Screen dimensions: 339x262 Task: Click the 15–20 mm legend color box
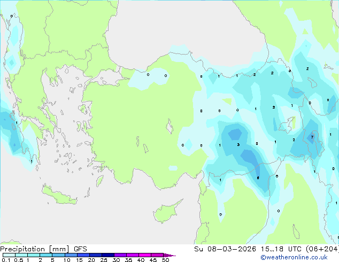click(83, 255)
